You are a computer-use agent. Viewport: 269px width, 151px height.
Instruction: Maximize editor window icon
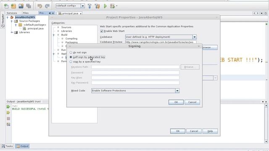coord(266,13)
